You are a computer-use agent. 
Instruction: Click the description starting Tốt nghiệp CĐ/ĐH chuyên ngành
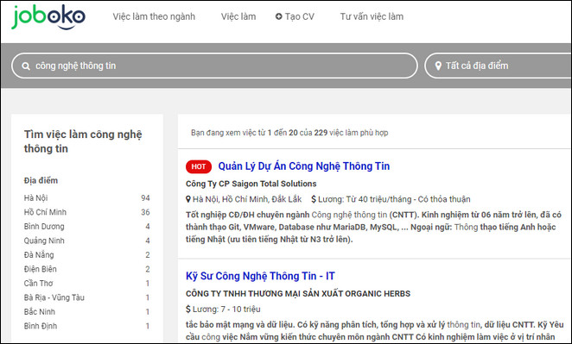click(373, 227)
